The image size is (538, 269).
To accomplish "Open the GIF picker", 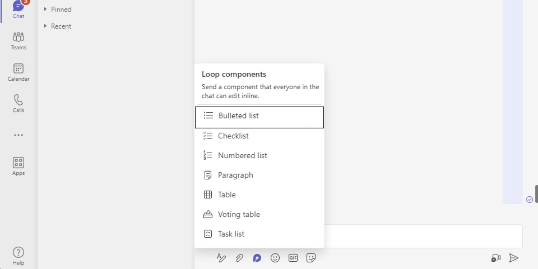I will 293,258.
